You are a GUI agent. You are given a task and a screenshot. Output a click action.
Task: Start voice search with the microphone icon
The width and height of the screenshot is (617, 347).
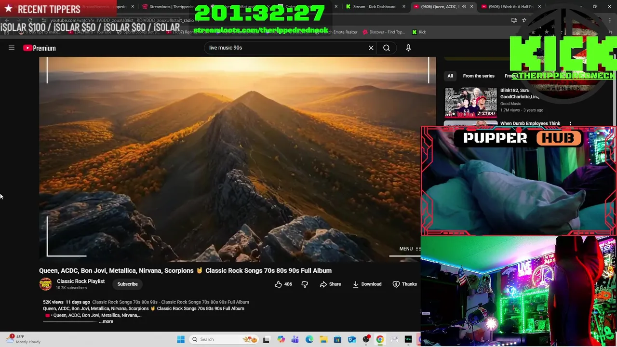(x=408, y=48)
